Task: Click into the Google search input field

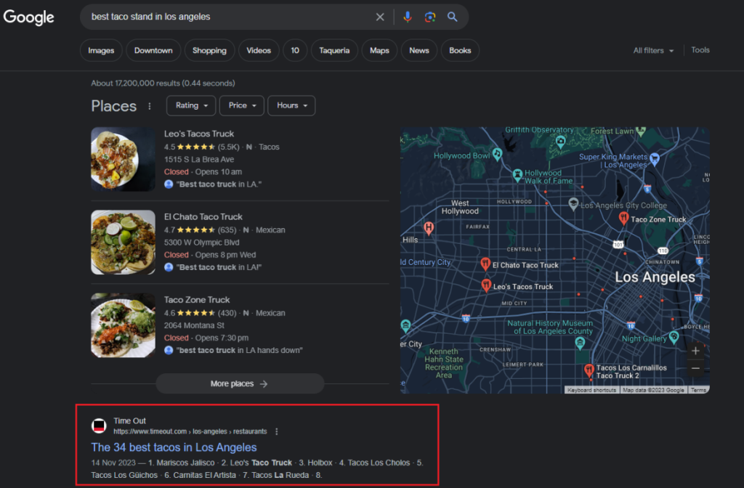Action: (x=225, y=17)
